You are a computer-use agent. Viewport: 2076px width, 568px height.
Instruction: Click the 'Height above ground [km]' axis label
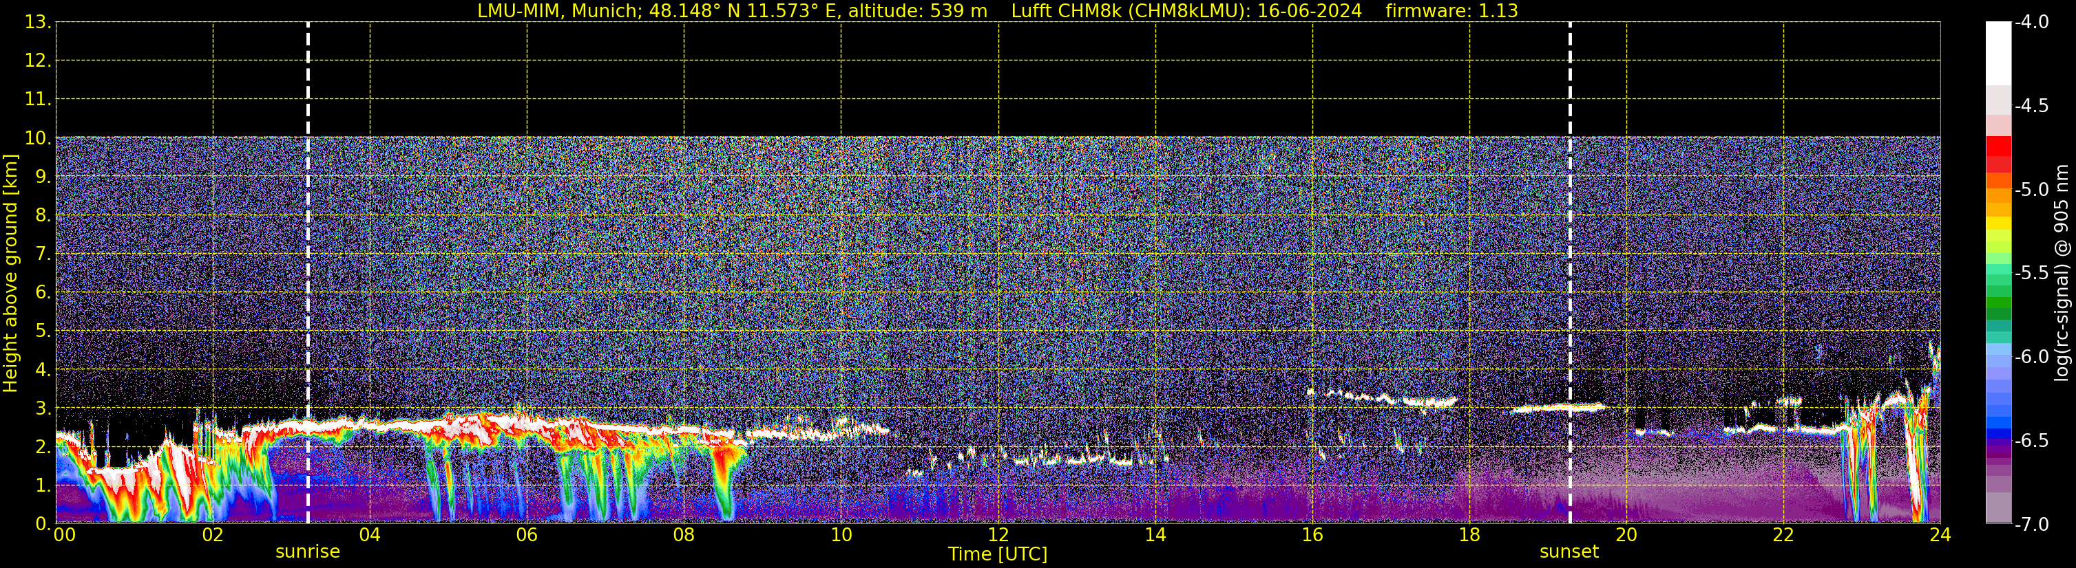click(x=10, y=273)
